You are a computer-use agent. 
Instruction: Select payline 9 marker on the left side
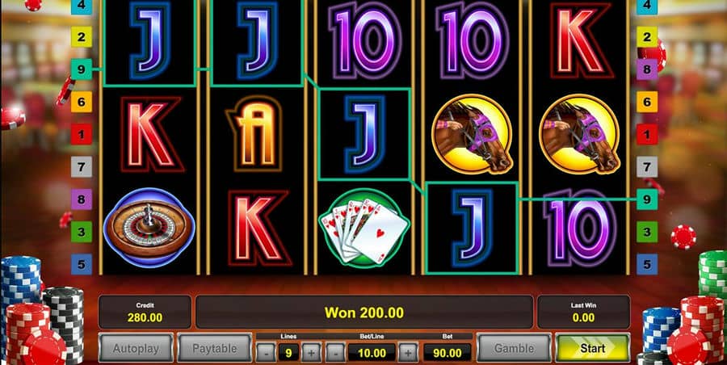[x=82, y=69]
